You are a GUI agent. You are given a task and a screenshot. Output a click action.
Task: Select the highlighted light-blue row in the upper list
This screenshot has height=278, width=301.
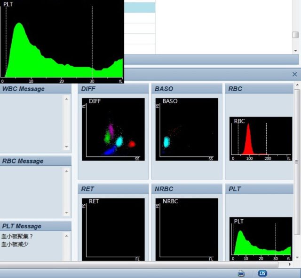pyautogui.click(x=140, y=8)
